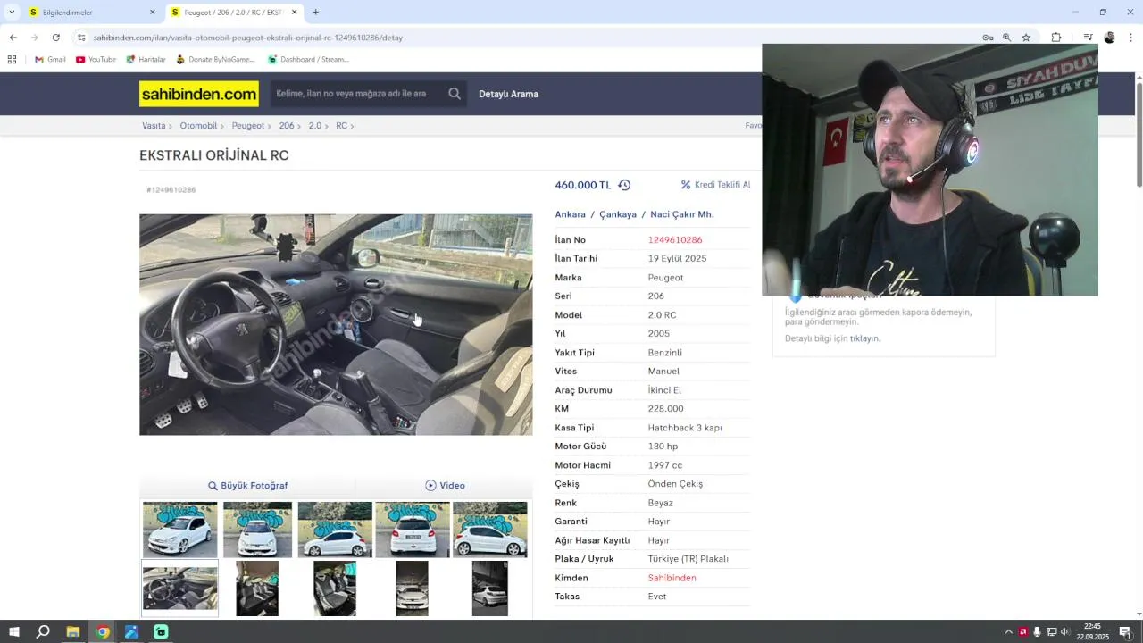Select the highlighted interior dashboard thumbnail
The width and height of the screenshot is (1143, 643).
coord(179,589)
